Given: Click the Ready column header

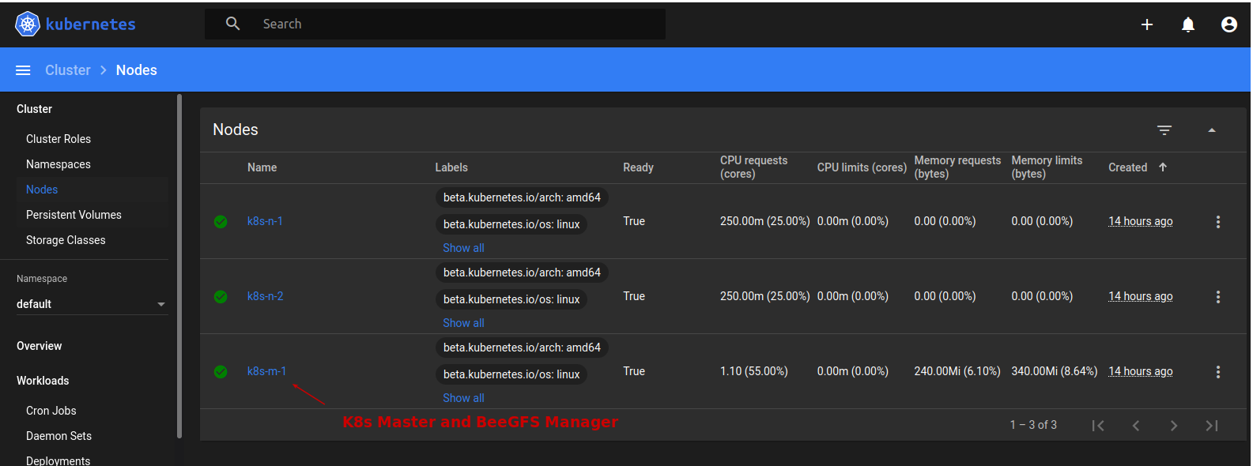Looking at the screenshot, I should [638, 167].
